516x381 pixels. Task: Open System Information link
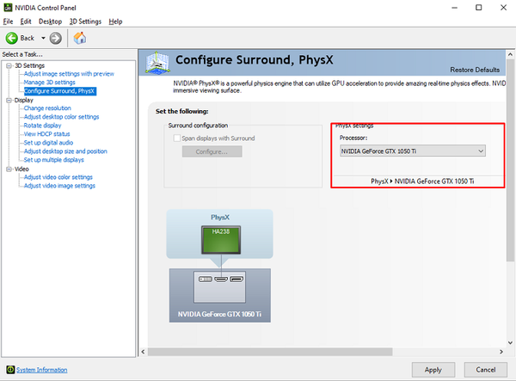coord(42,370)
